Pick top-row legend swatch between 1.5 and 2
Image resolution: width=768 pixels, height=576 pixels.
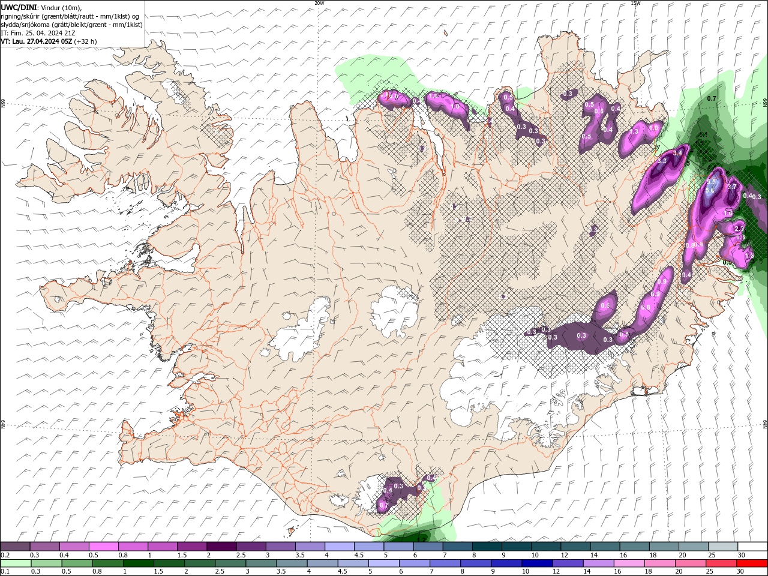(191, 547)
